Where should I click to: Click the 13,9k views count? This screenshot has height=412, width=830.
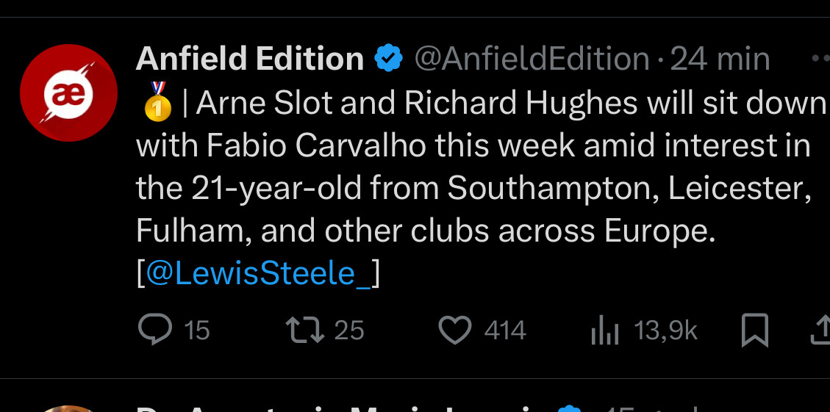[665, 330]
